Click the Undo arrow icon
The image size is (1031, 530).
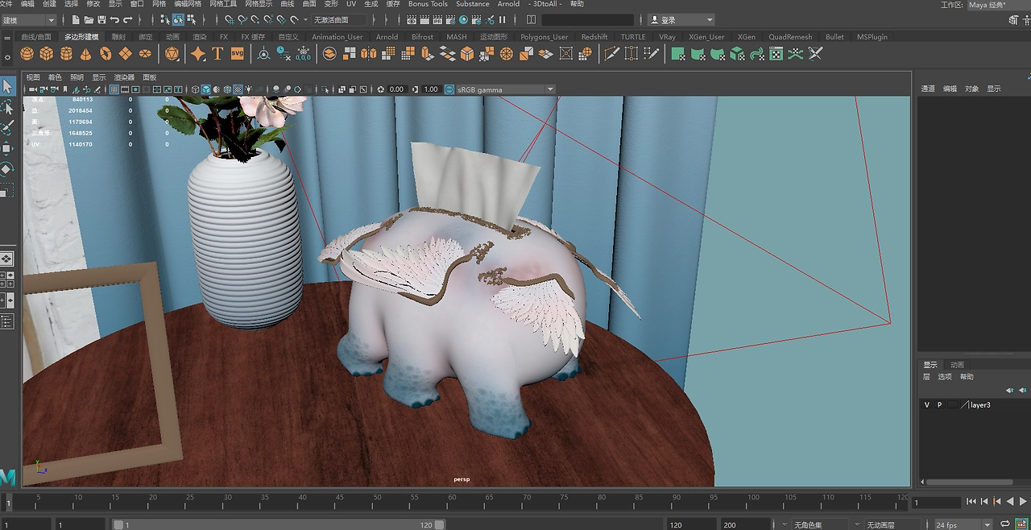(114, 19)
